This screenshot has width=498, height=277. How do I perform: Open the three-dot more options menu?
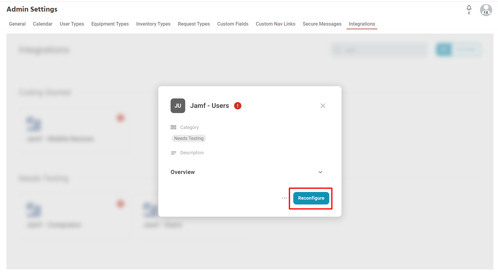(x=284, y=198)
